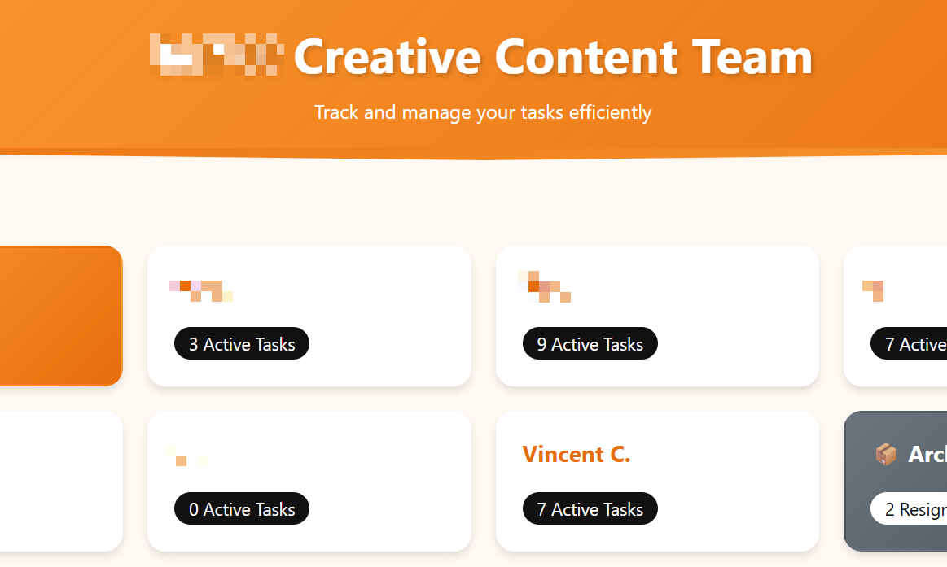947x567 pixels.
Task: Click the team logo in the header banner
Action: (x=216, y=56)
